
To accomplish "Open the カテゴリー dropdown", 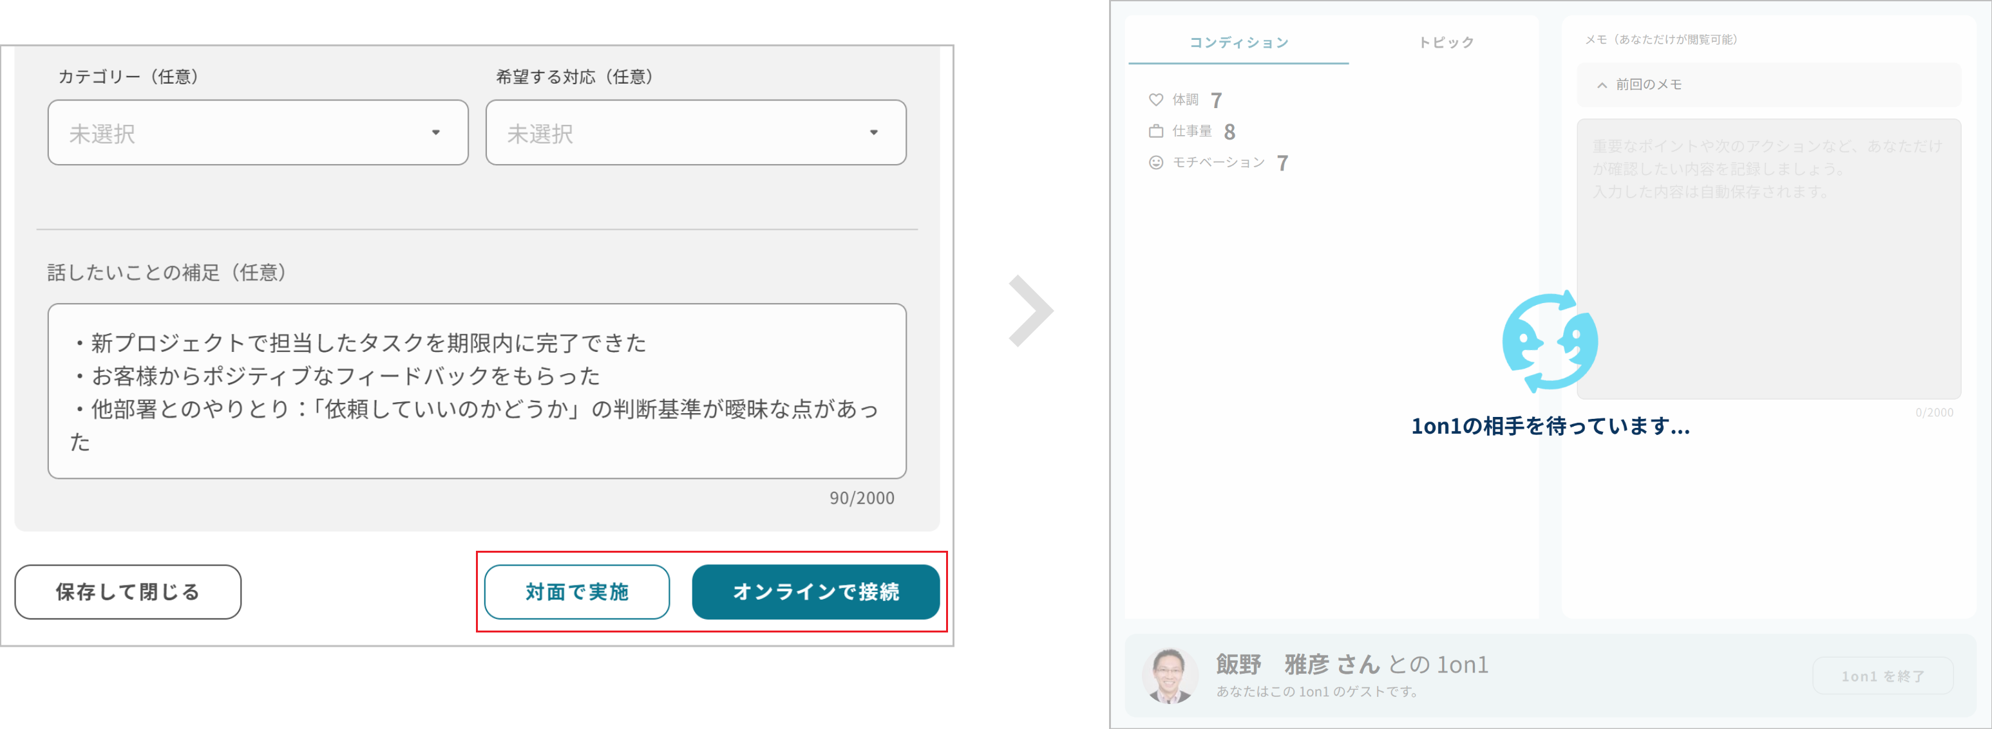I will pyautogui.click(x=258, y=133).
